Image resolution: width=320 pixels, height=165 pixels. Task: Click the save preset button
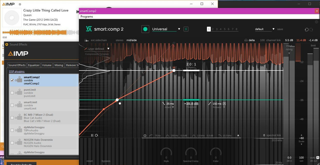tap(280, 29)
